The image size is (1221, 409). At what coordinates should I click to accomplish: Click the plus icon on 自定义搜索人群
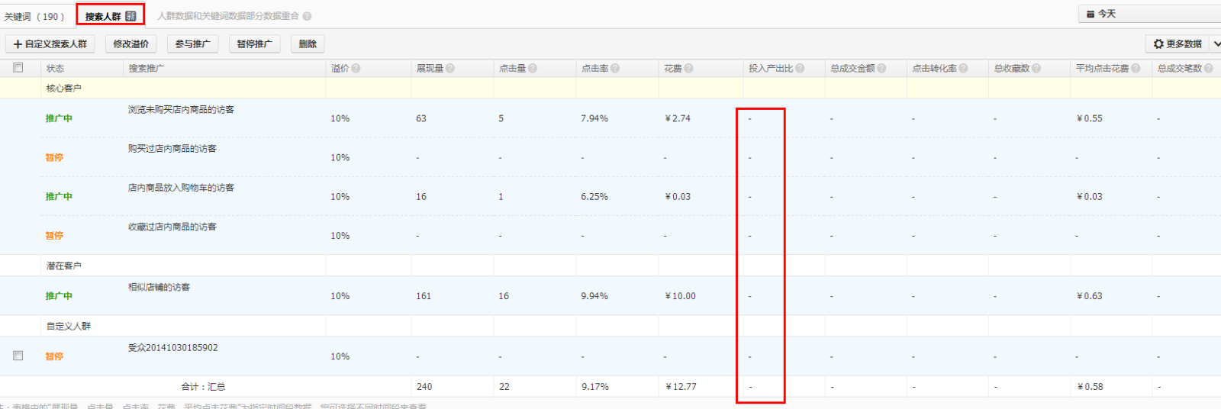(x=18, y=44)
